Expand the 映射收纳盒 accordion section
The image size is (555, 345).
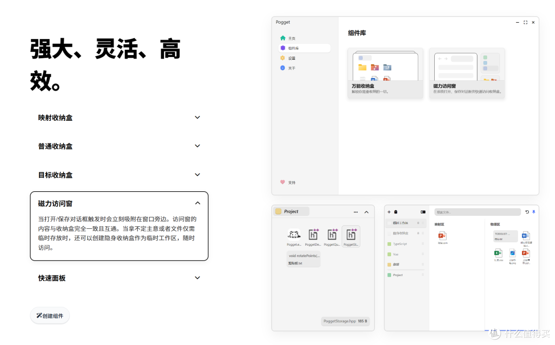(119, 118)
